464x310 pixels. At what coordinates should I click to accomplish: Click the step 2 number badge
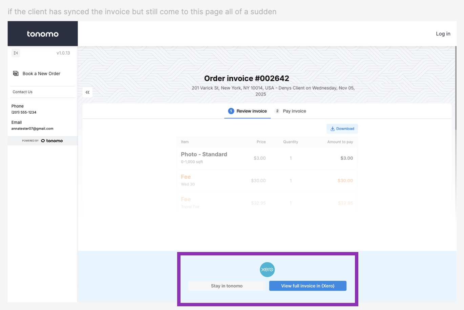[x=277, y=111]
